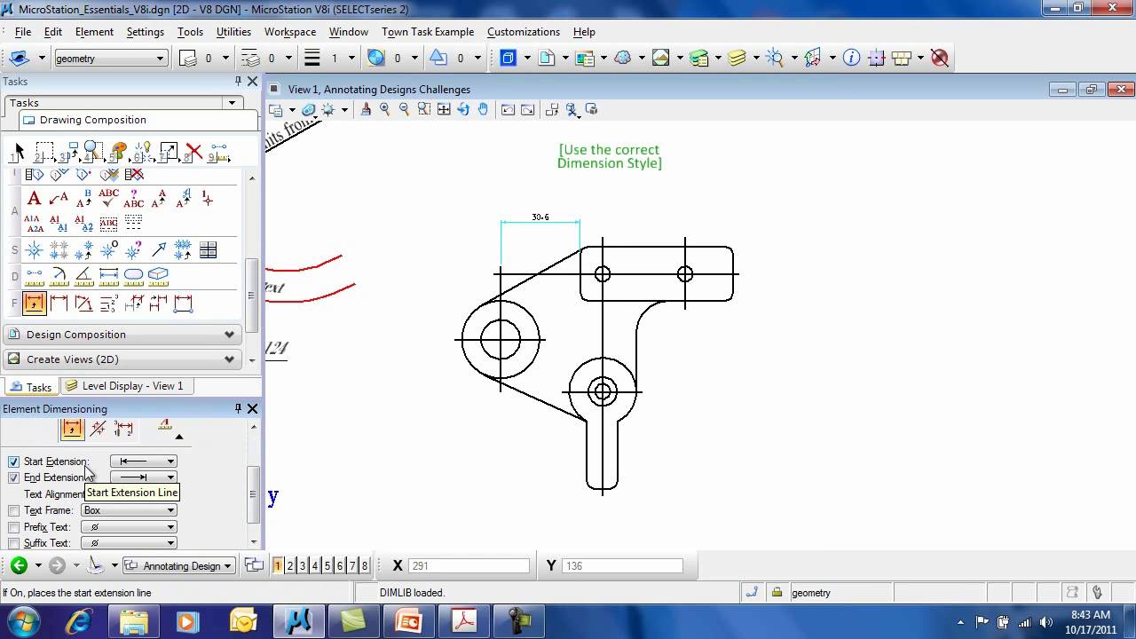1136x639 pixels.
Task: Open the Workspace menu
Action: 290,32
